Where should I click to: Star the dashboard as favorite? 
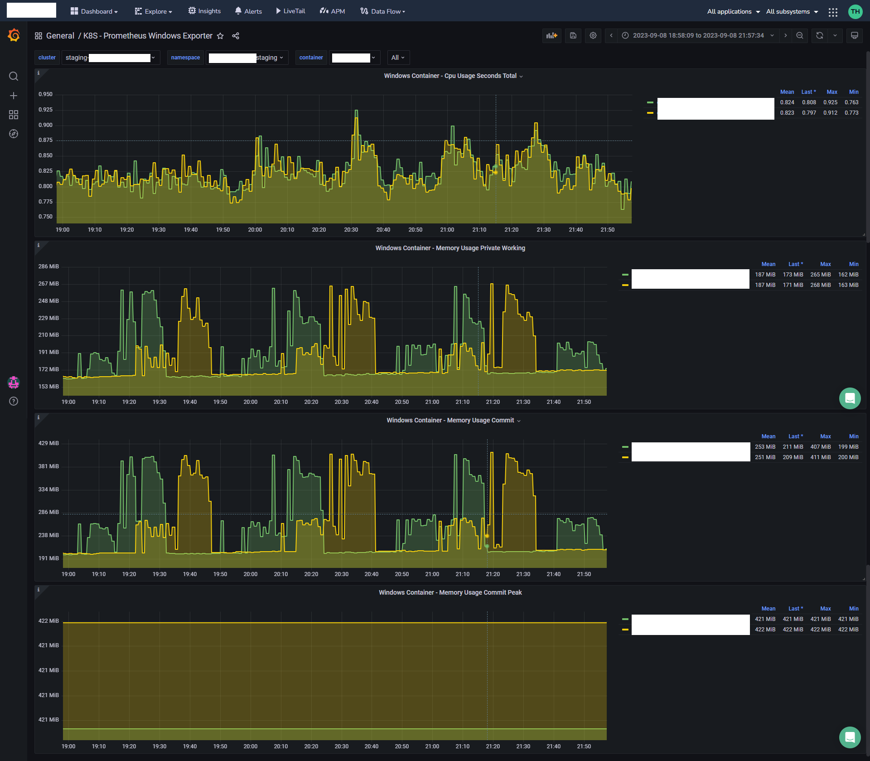220,36
